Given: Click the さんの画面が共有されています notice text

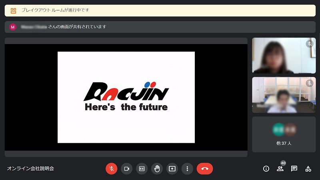Looking at the screenshot, I should (x=77, y=27).
